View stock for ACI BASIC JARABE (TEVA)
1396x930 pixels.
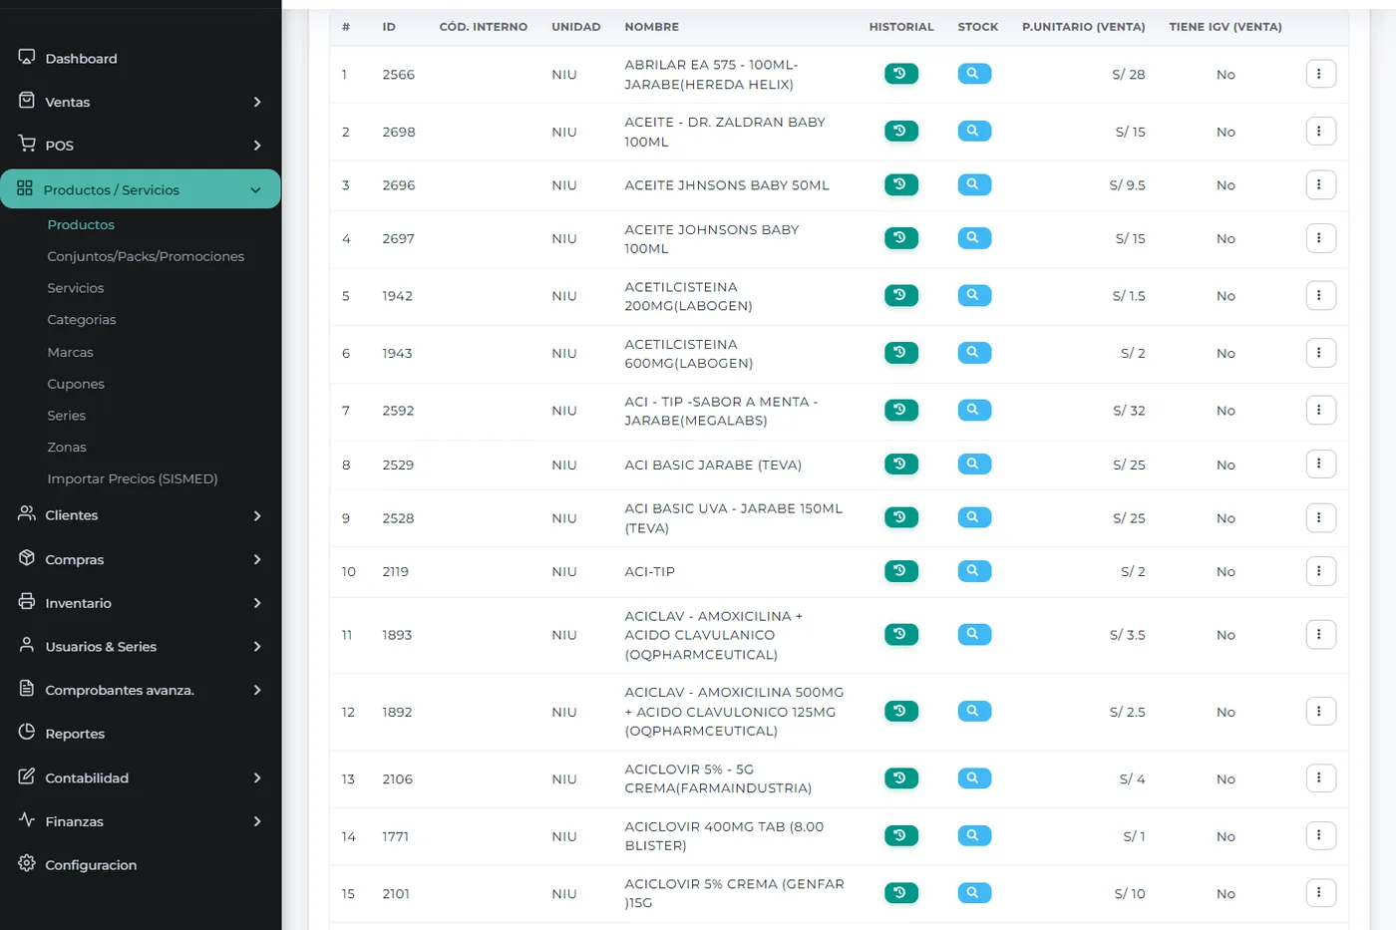[x=973, y=465]
